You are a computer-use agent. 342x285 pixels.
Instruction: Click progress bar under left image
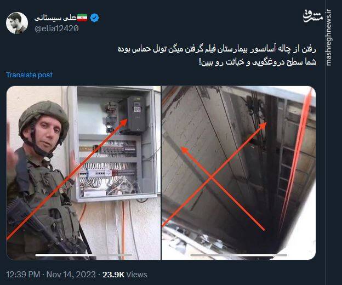tap(84, 255)
